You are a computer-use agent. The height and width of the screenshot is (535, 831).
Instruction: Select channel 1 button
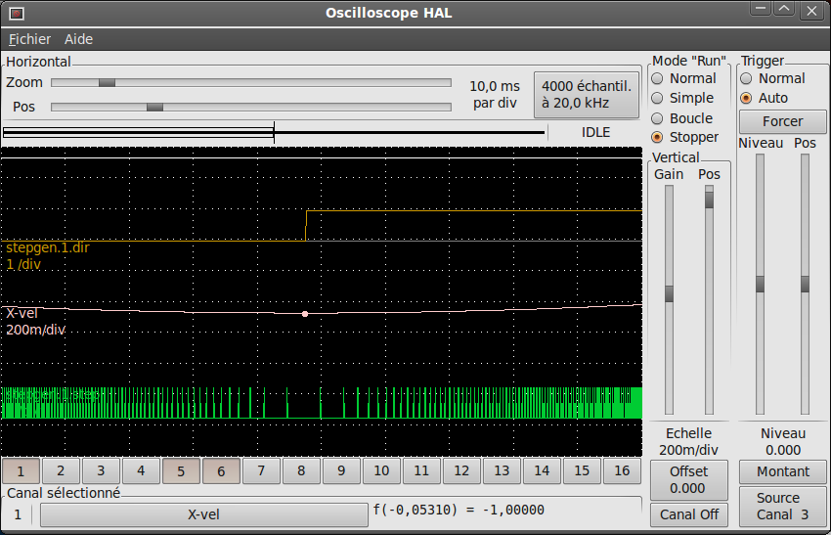(21, 470)
